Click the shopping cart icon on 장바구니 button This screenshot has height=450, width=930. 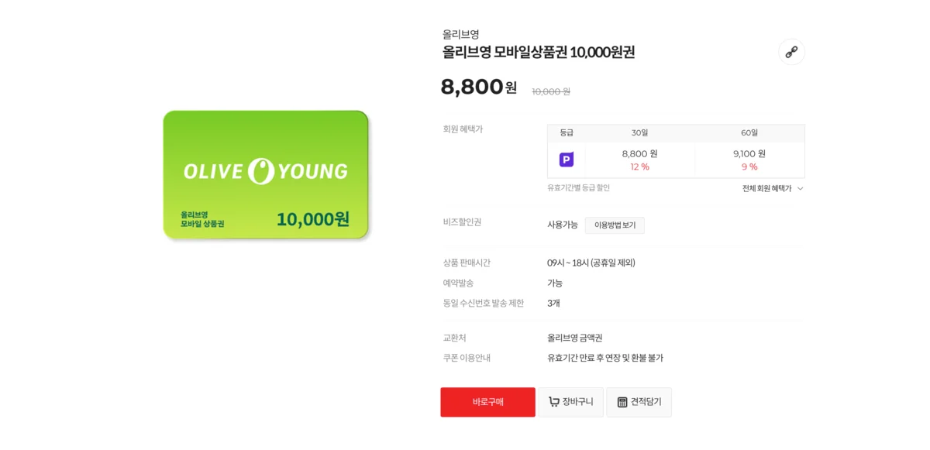click(553, 401)
